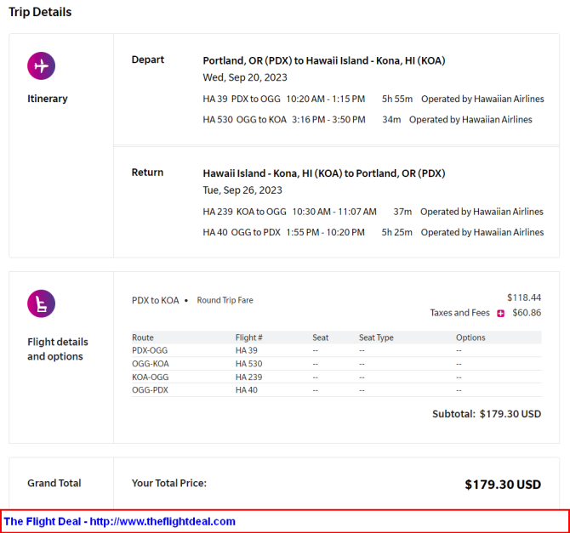
Task: Click 'Seat' column header
Action: click(320, 337)
